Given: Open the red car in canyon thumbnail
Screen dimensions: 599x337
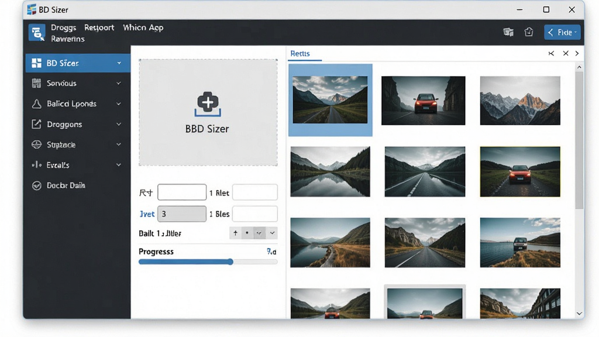Looking at the screenshot, I should point(424,101).
